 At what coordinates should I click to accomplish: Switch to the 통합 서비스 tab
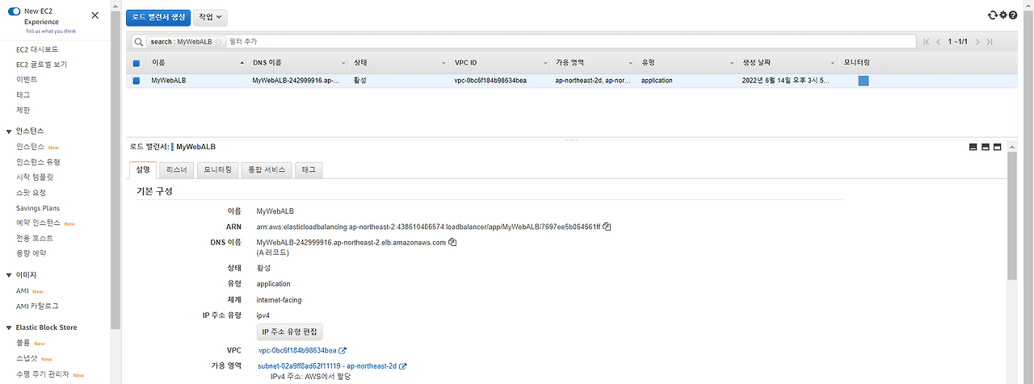[x=267, y=169]
